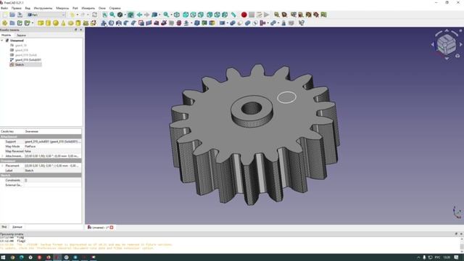The image size is (464, 261).
Task: Insert a Part Box primitive cube
Action: tap(41, 23)
